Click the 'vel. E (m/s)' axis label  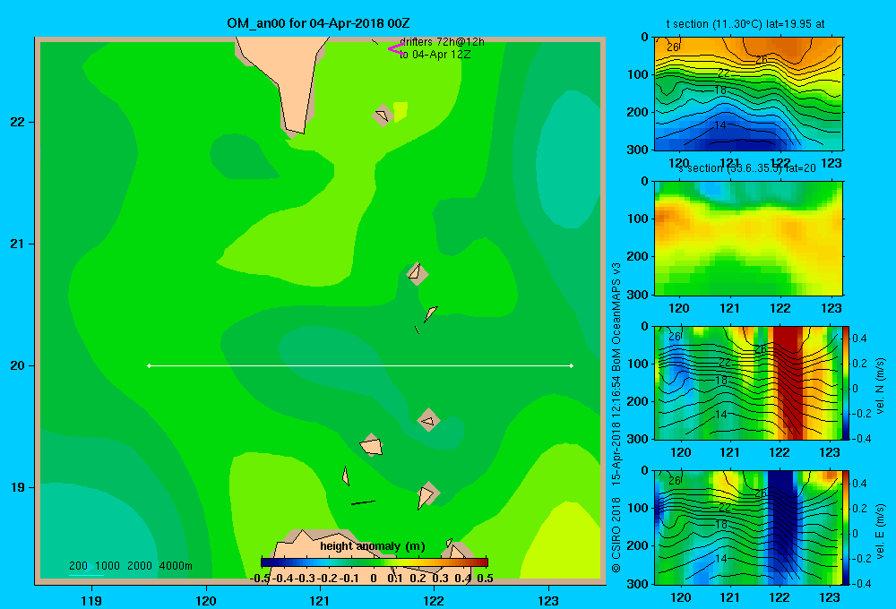point(880,531)
